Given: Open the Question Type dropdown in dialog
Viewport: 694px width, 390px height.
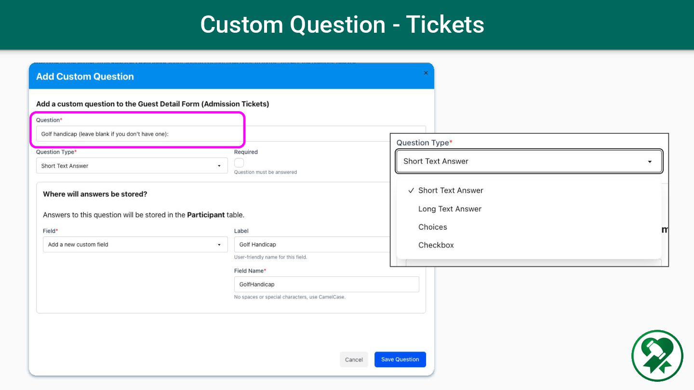Looking at the screenshot, I should 132,166.
